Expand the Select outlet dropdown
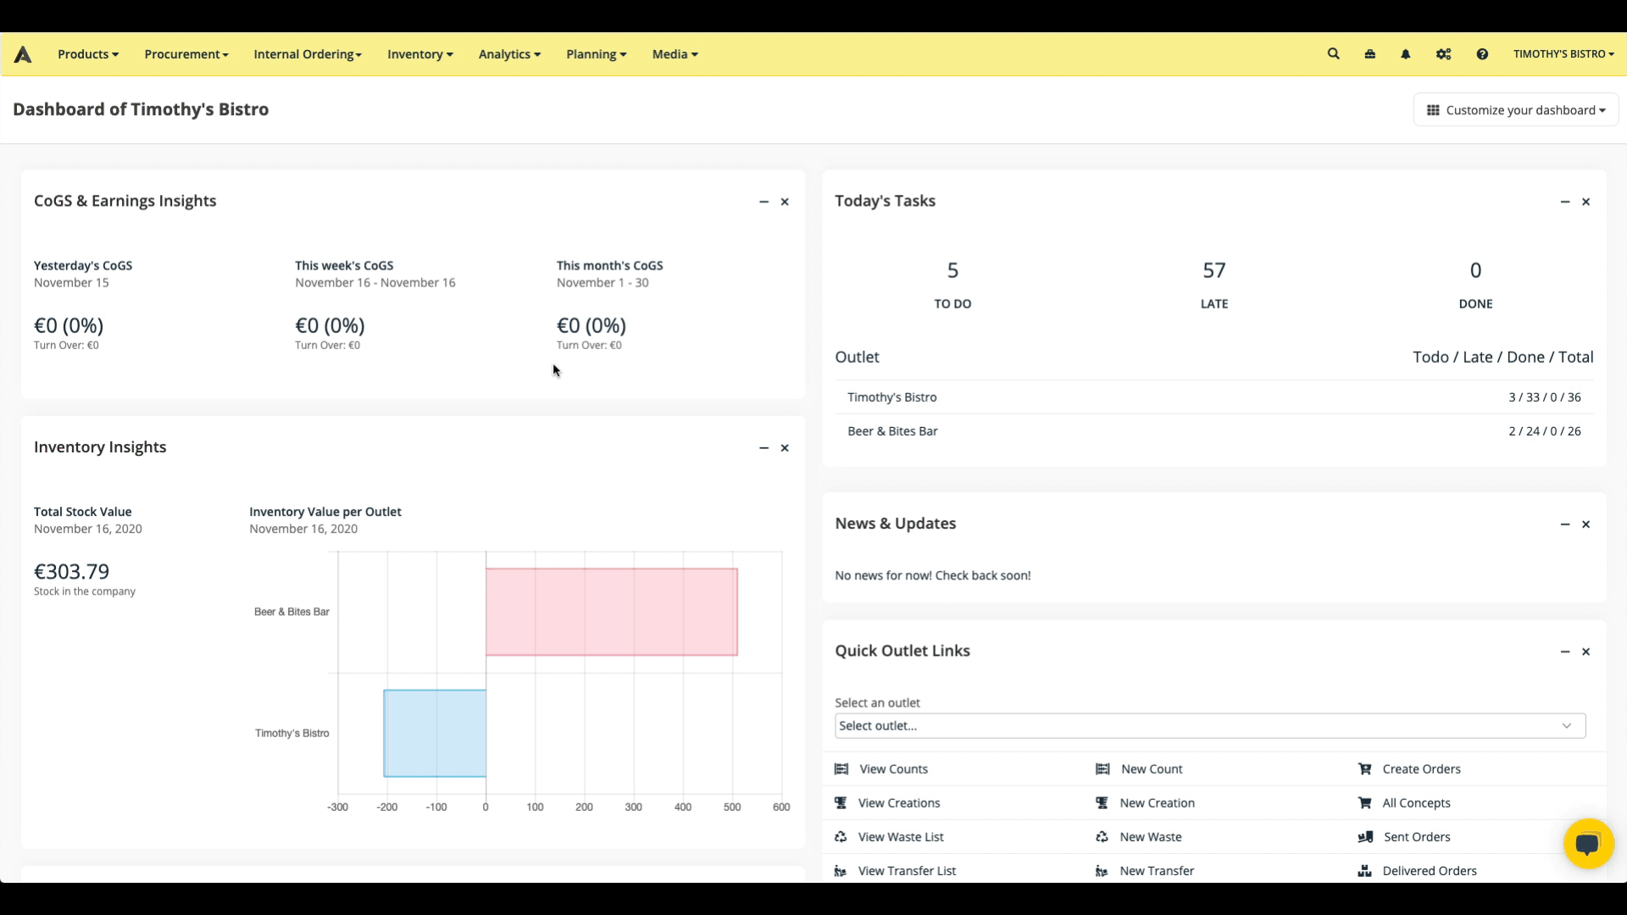This screenshot has width=1627, height=915. (1211, 725)
